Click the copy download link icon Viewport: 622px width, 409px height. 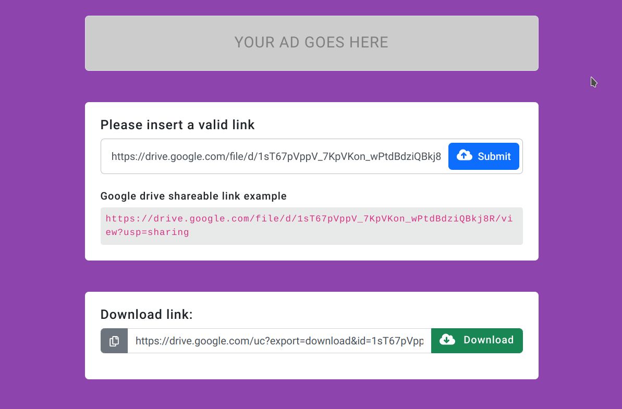tap(114, 341)
